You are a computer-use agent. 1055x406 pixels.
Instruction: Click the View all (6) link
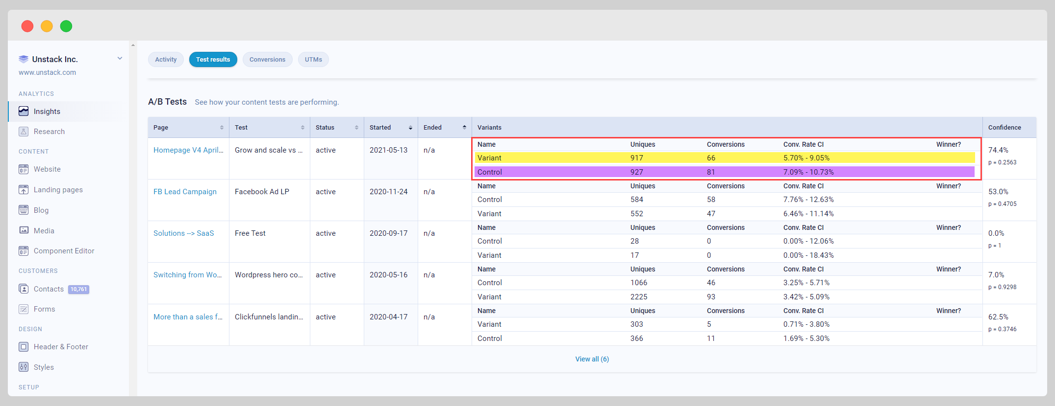pos(592,359)
